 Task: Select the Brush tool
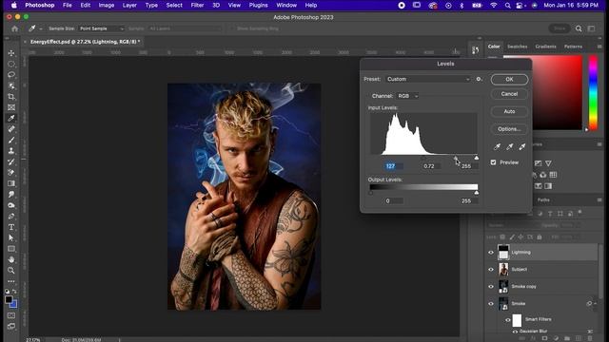[x=11, y=140]
